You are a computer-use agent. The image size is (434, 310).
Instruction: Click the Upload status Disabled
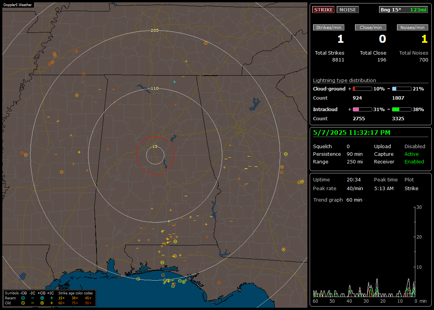[415, 147]
